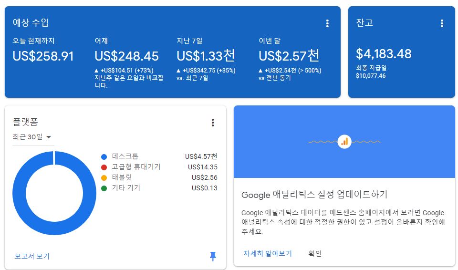Viewport: 458px width, 270px height.
Task: Click the 오늘 현재까지 US$258.91 amount
Action: (x=43, y=56)
